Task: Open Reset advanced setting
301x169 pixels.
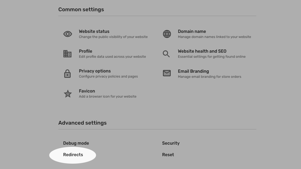Action: pyautogui.click(x=168, y=155)
